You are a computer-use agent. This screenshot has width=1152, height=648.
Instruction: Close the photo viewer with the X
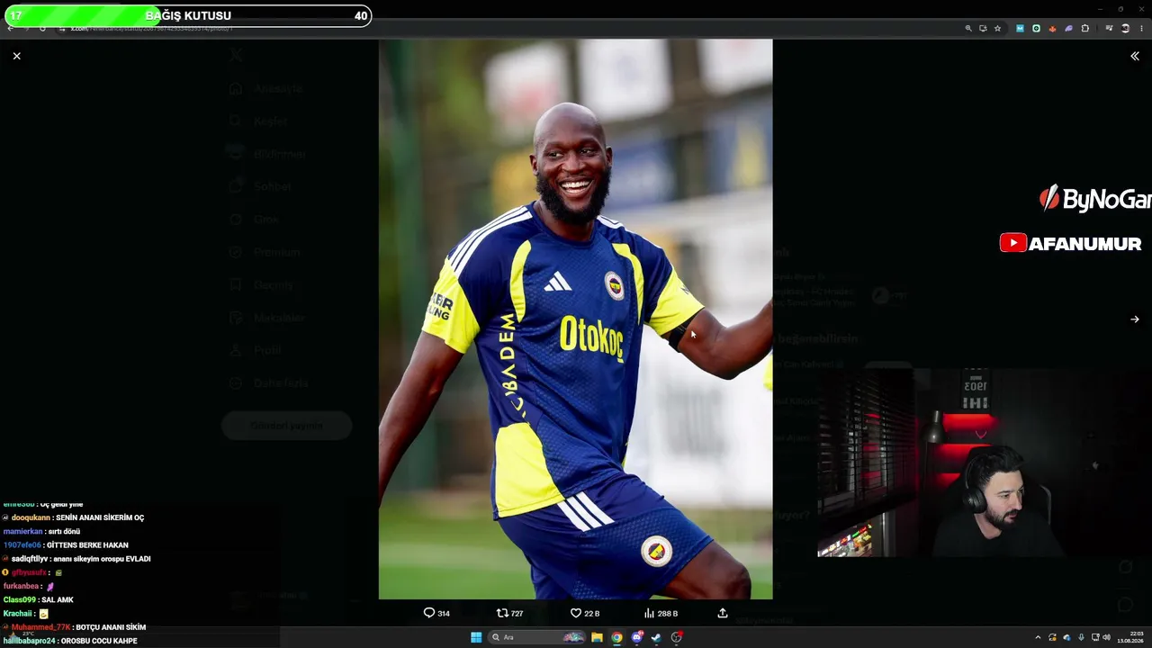16,56
